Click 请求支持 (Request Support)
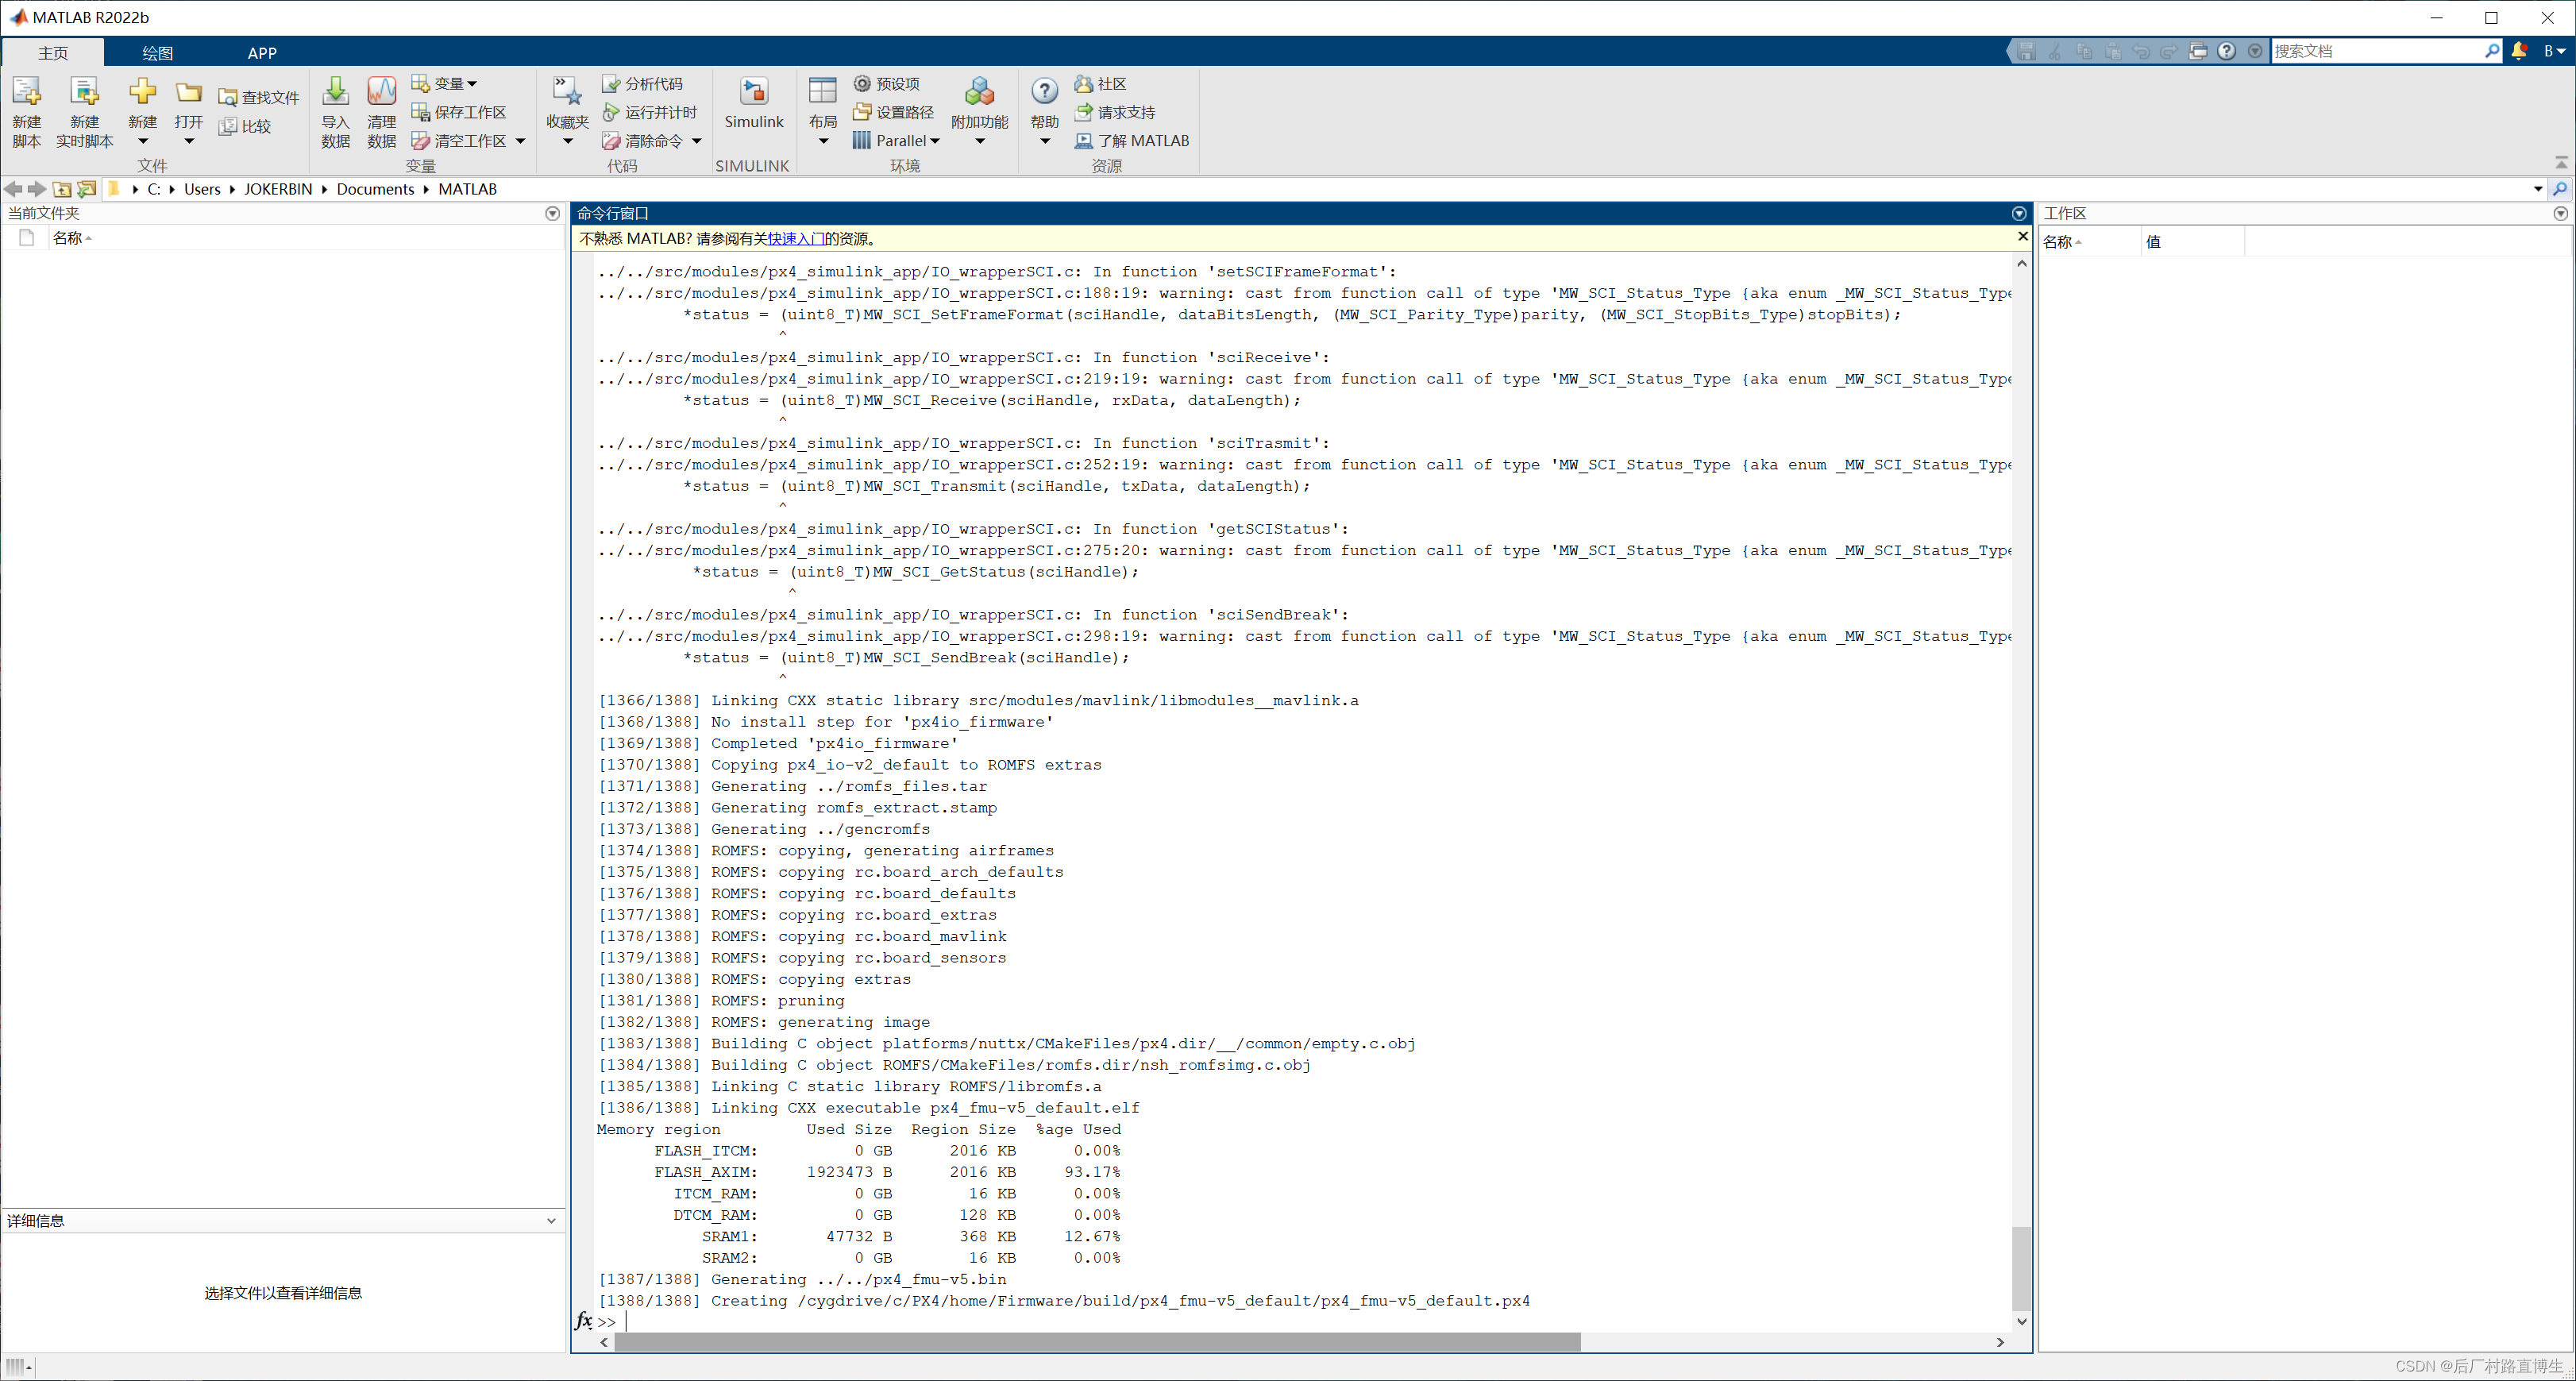The width and height of the screenshot is (2576, 1381). click(1115, 112)
